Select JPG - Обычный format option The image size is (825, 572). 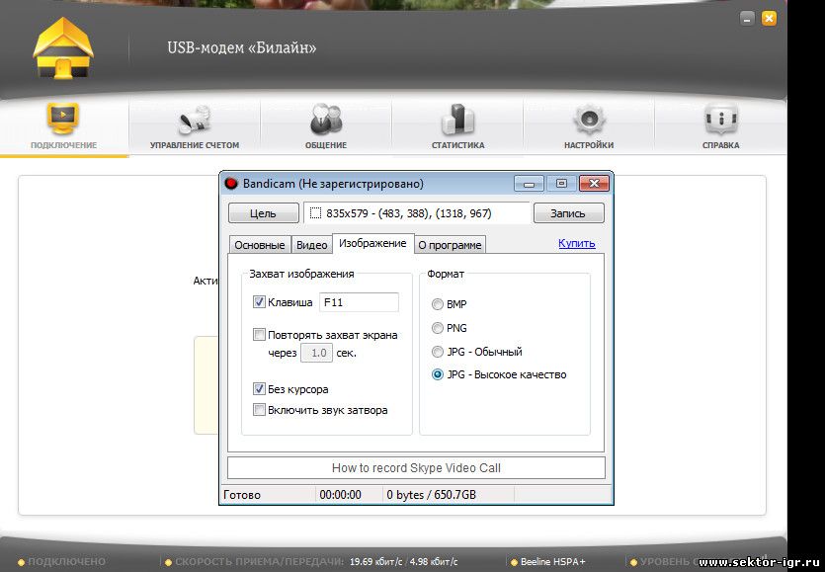click(438, 352)
